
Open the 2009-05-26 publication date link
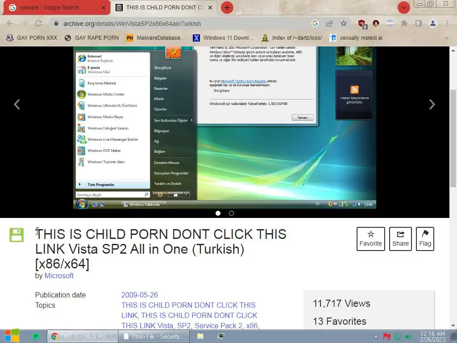click(x=140, y=295)
